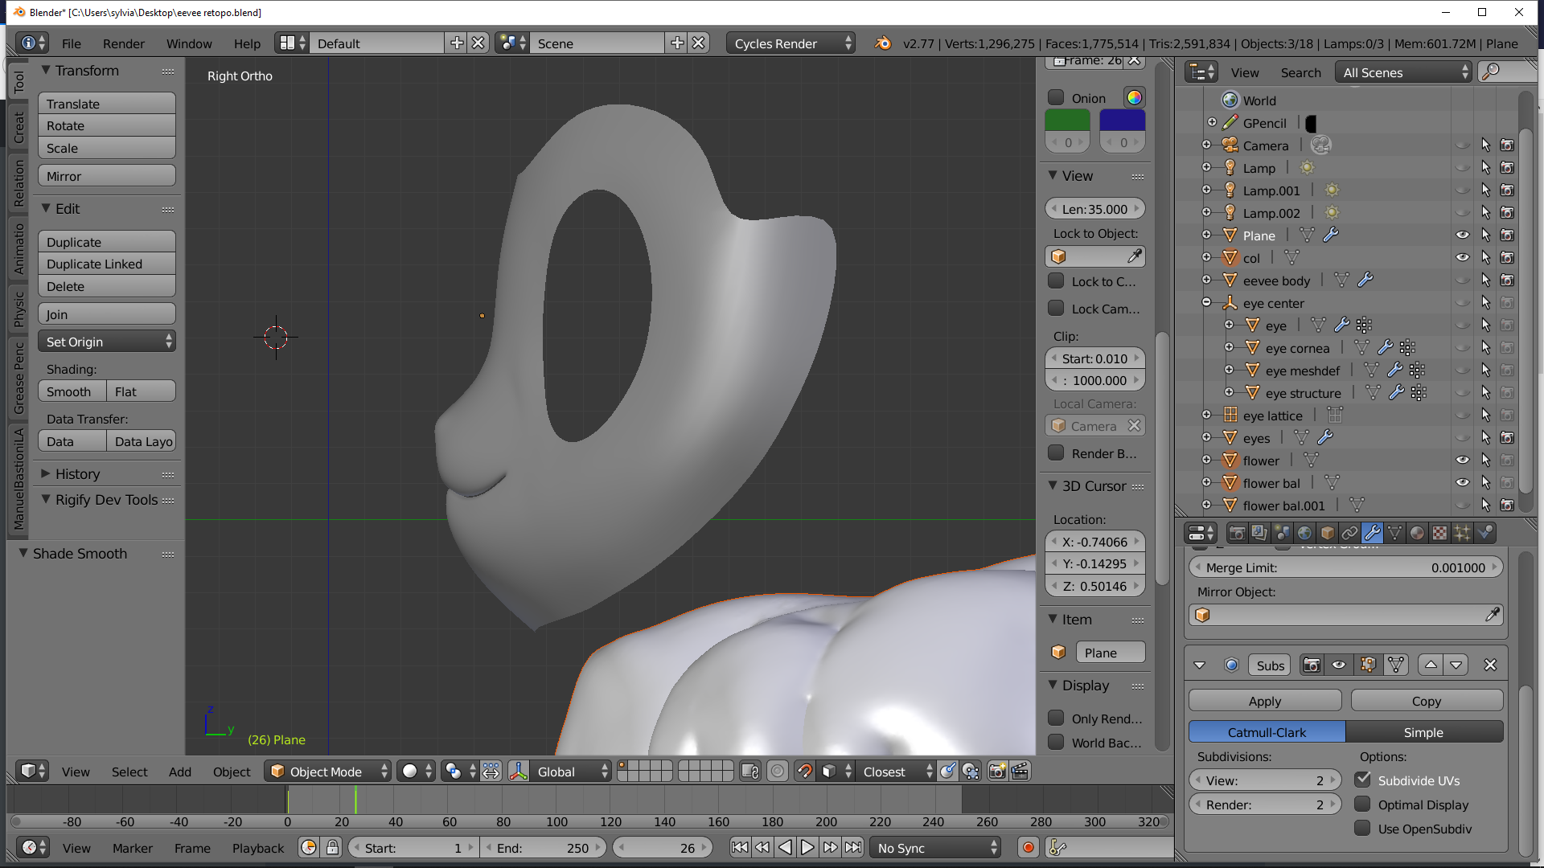Viewport: 1544px width, 868px height.
Task: Remove the Subsurf modifier with X
Action: tap(1490, 665)
